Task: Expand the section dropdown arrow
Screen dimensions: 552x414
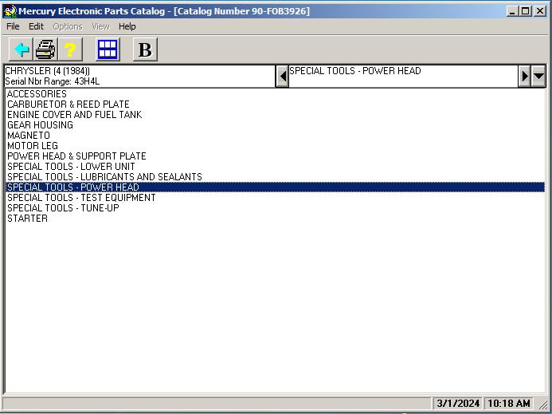Action: click(x=538, y=76)
